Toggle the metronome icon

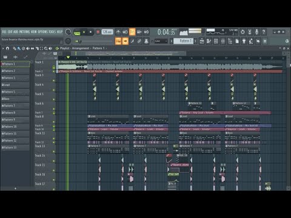click(x=118, y=32)
